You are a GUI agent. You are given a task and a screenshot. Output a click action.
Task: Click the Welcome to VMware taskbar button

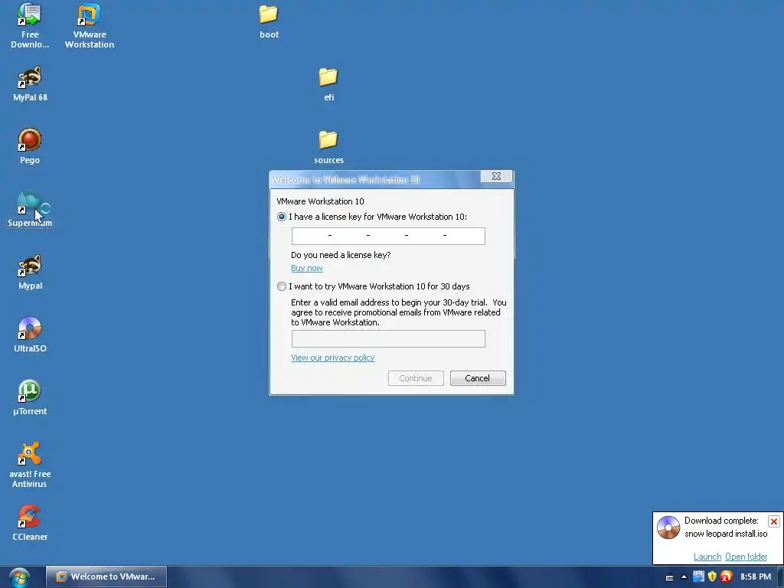106,577
